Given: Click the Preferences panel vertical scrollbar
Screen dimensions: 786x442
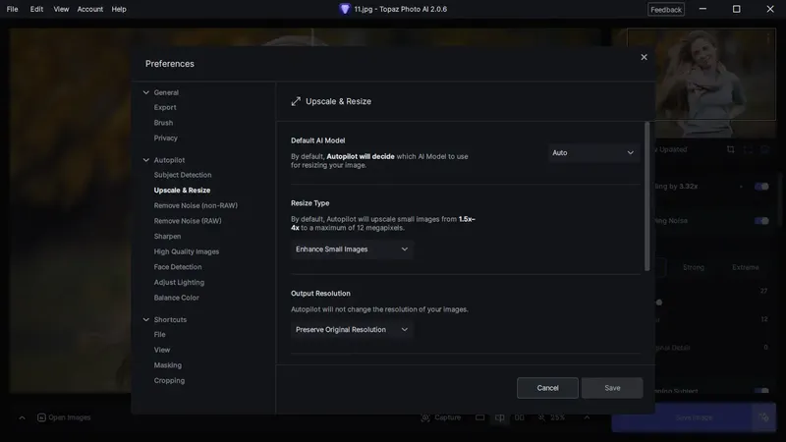Looking at the screenshot, I should tap(646, 196).
